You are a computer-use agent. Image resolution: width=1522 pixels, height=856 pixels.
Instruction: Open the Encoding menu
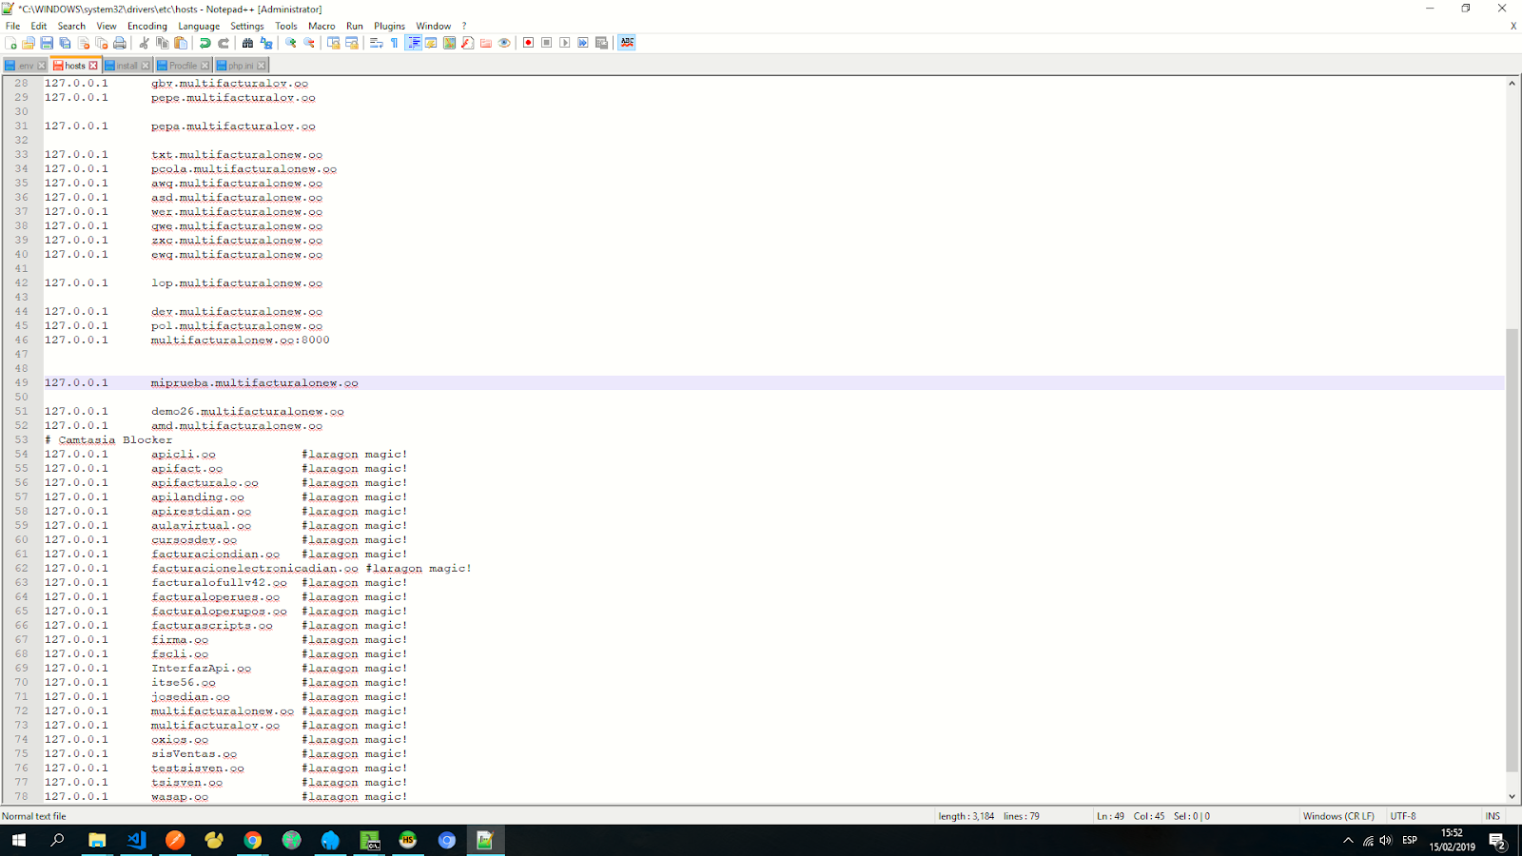pos(146,26)
